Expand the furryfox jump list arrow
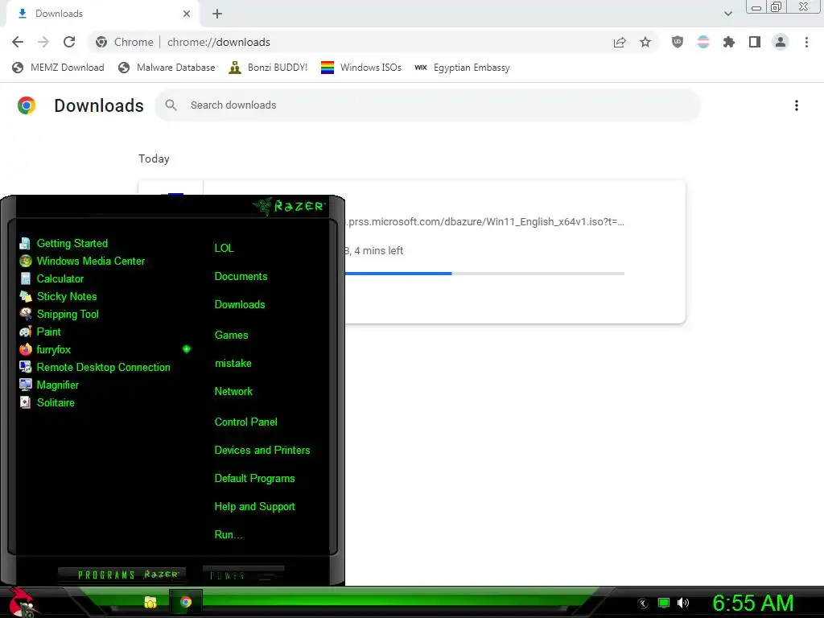824x618 pixels. (x=187, y=349)
